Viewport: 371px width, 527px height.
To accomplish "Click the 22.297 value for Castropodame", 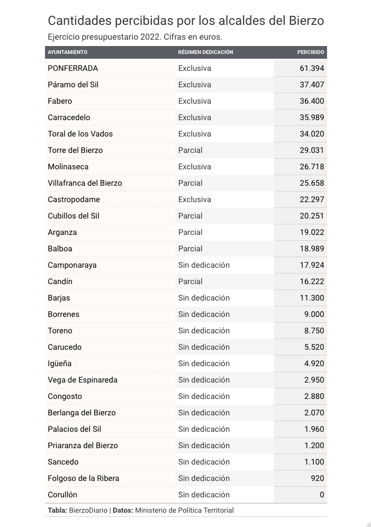I will pos(312,199).
